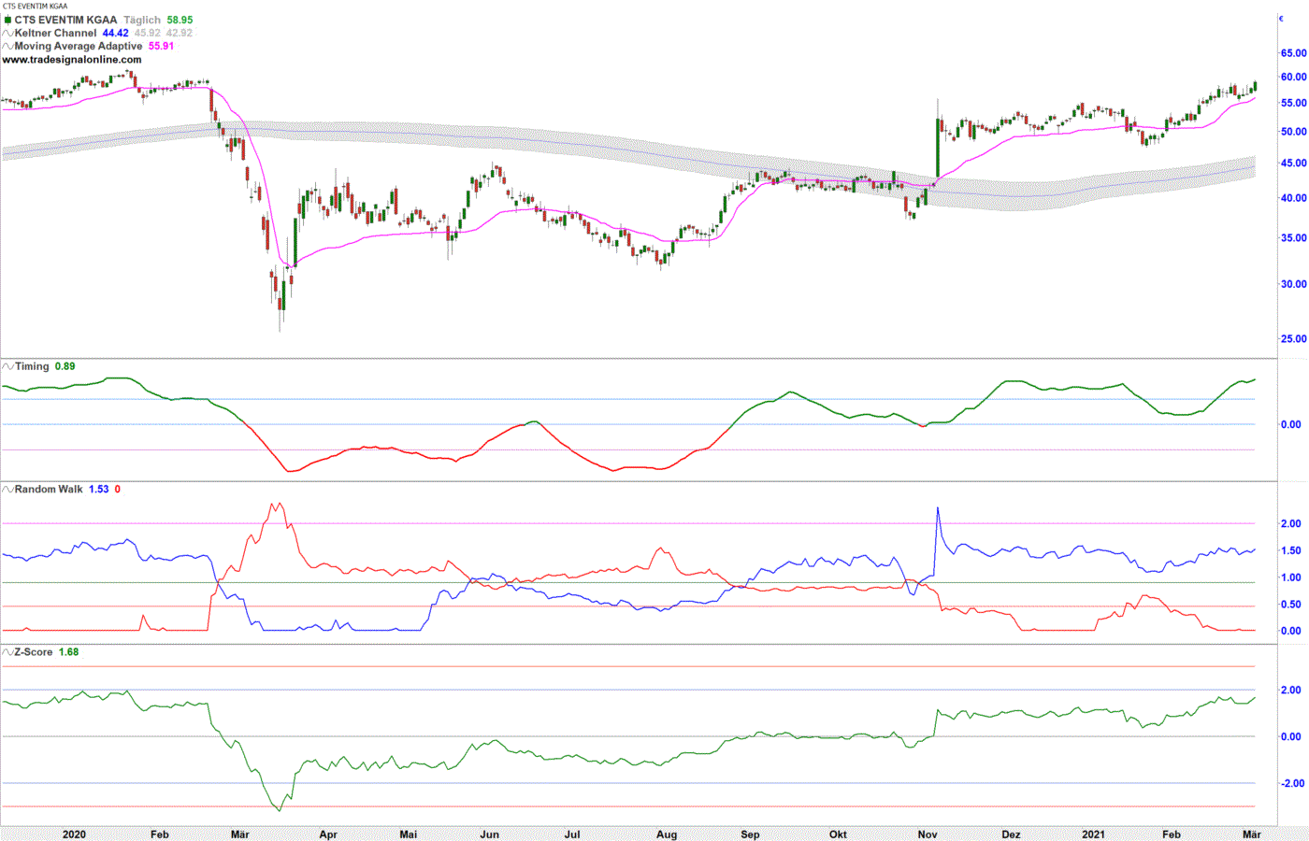Click the Nov marker on the time axis
Viewport: 1309px width, 841px height.
[928, 834]
